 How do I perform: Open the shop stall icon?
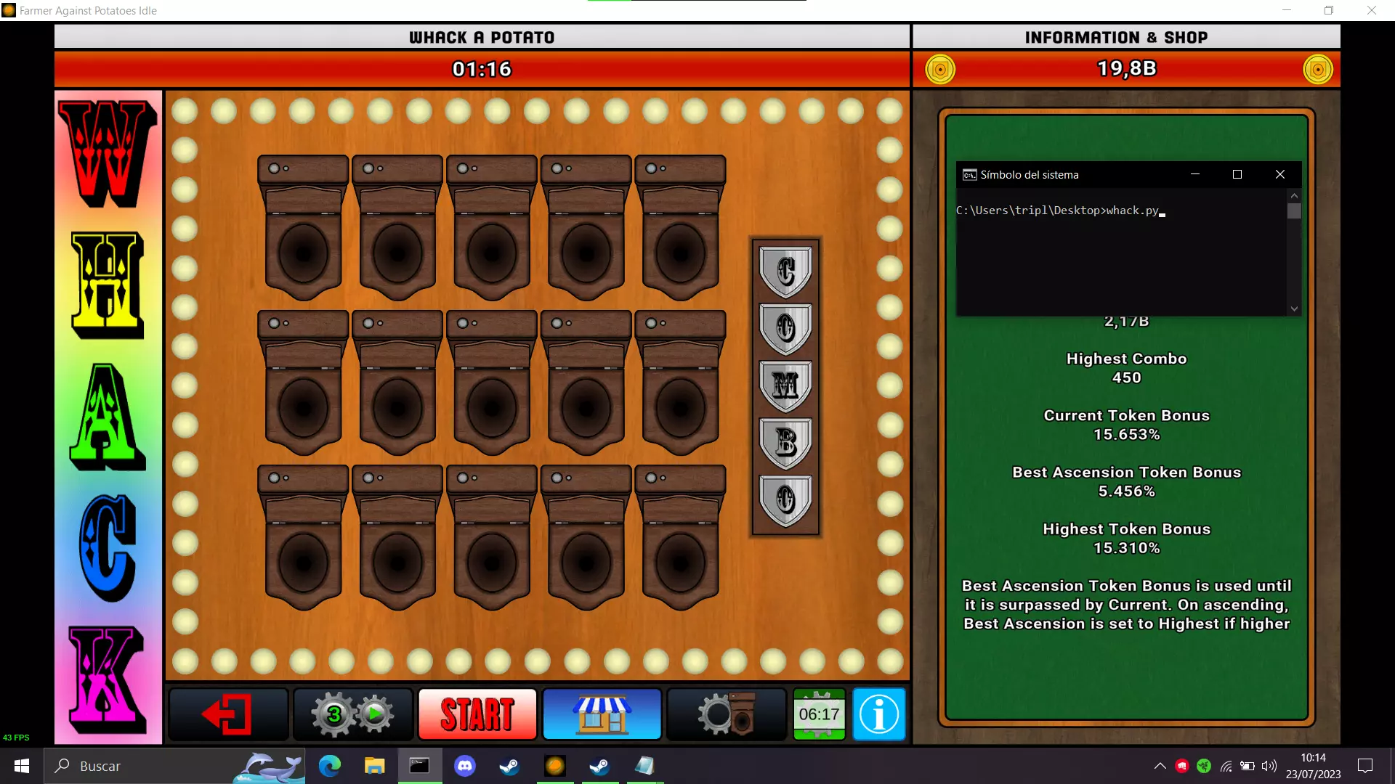602,714
